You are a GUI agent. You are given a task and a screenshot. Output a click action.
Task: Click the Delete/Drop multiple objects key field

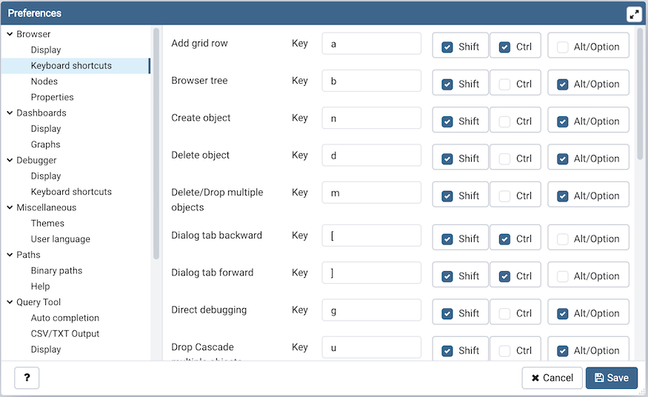(x=372, y=193)
